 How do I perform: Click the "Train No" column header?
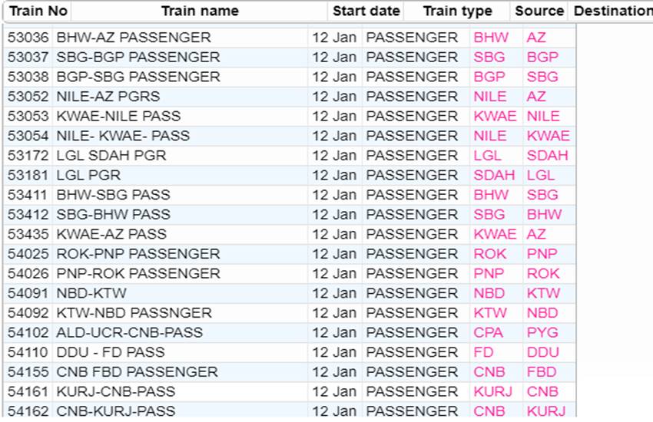(38, 11)
